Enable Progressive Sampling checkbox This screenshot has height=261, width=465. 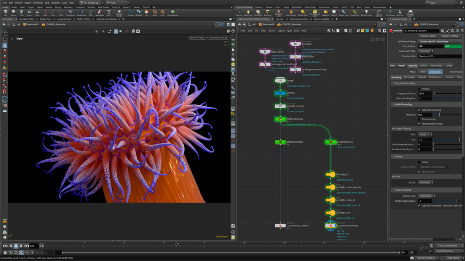click(x=419, y=89)
